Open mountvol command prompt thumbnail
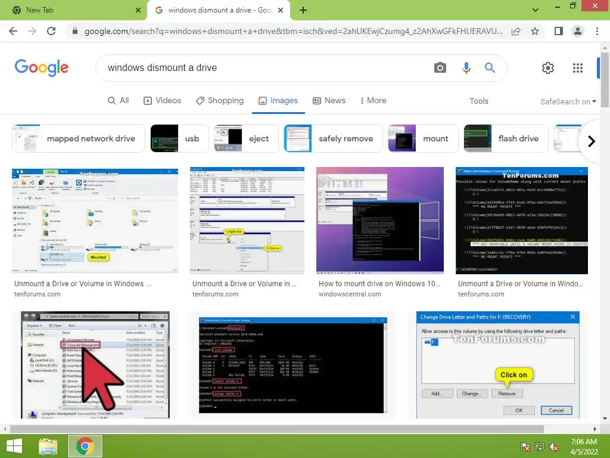 [522, 221]
